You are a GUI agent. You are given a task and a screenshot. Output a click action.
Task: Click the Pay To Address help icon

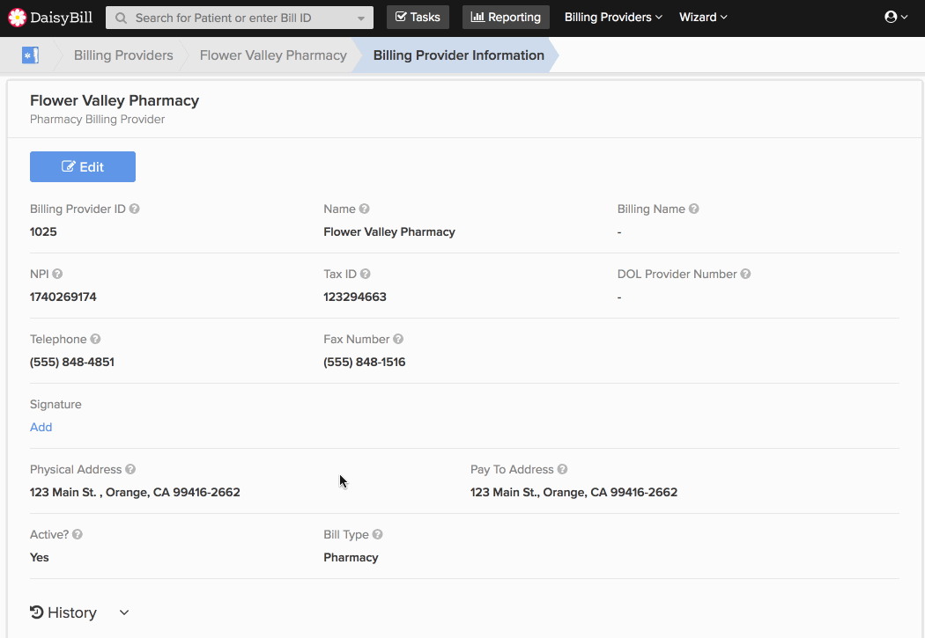(x=562, y=469)
